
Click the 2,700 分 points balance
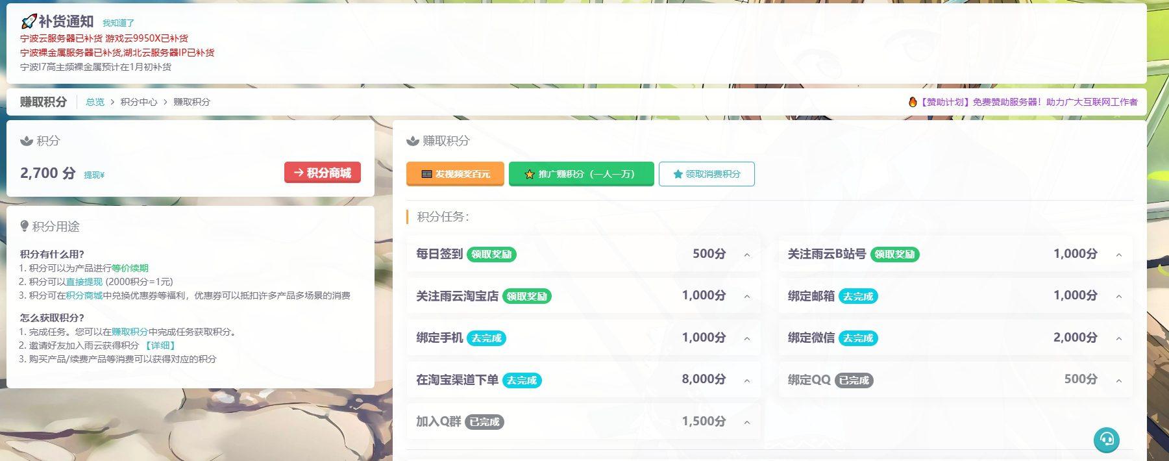click(x=48, y=173)
